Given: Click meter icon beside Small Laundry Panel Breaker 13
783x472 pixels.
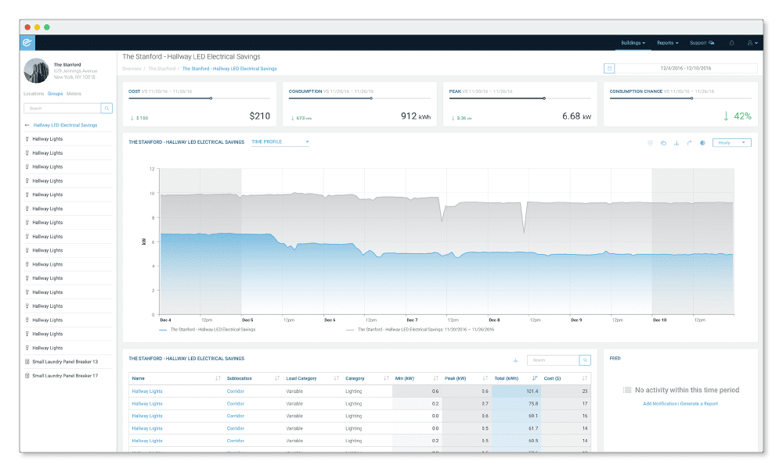Looking at the screenshot, I should tap(27, 362).
